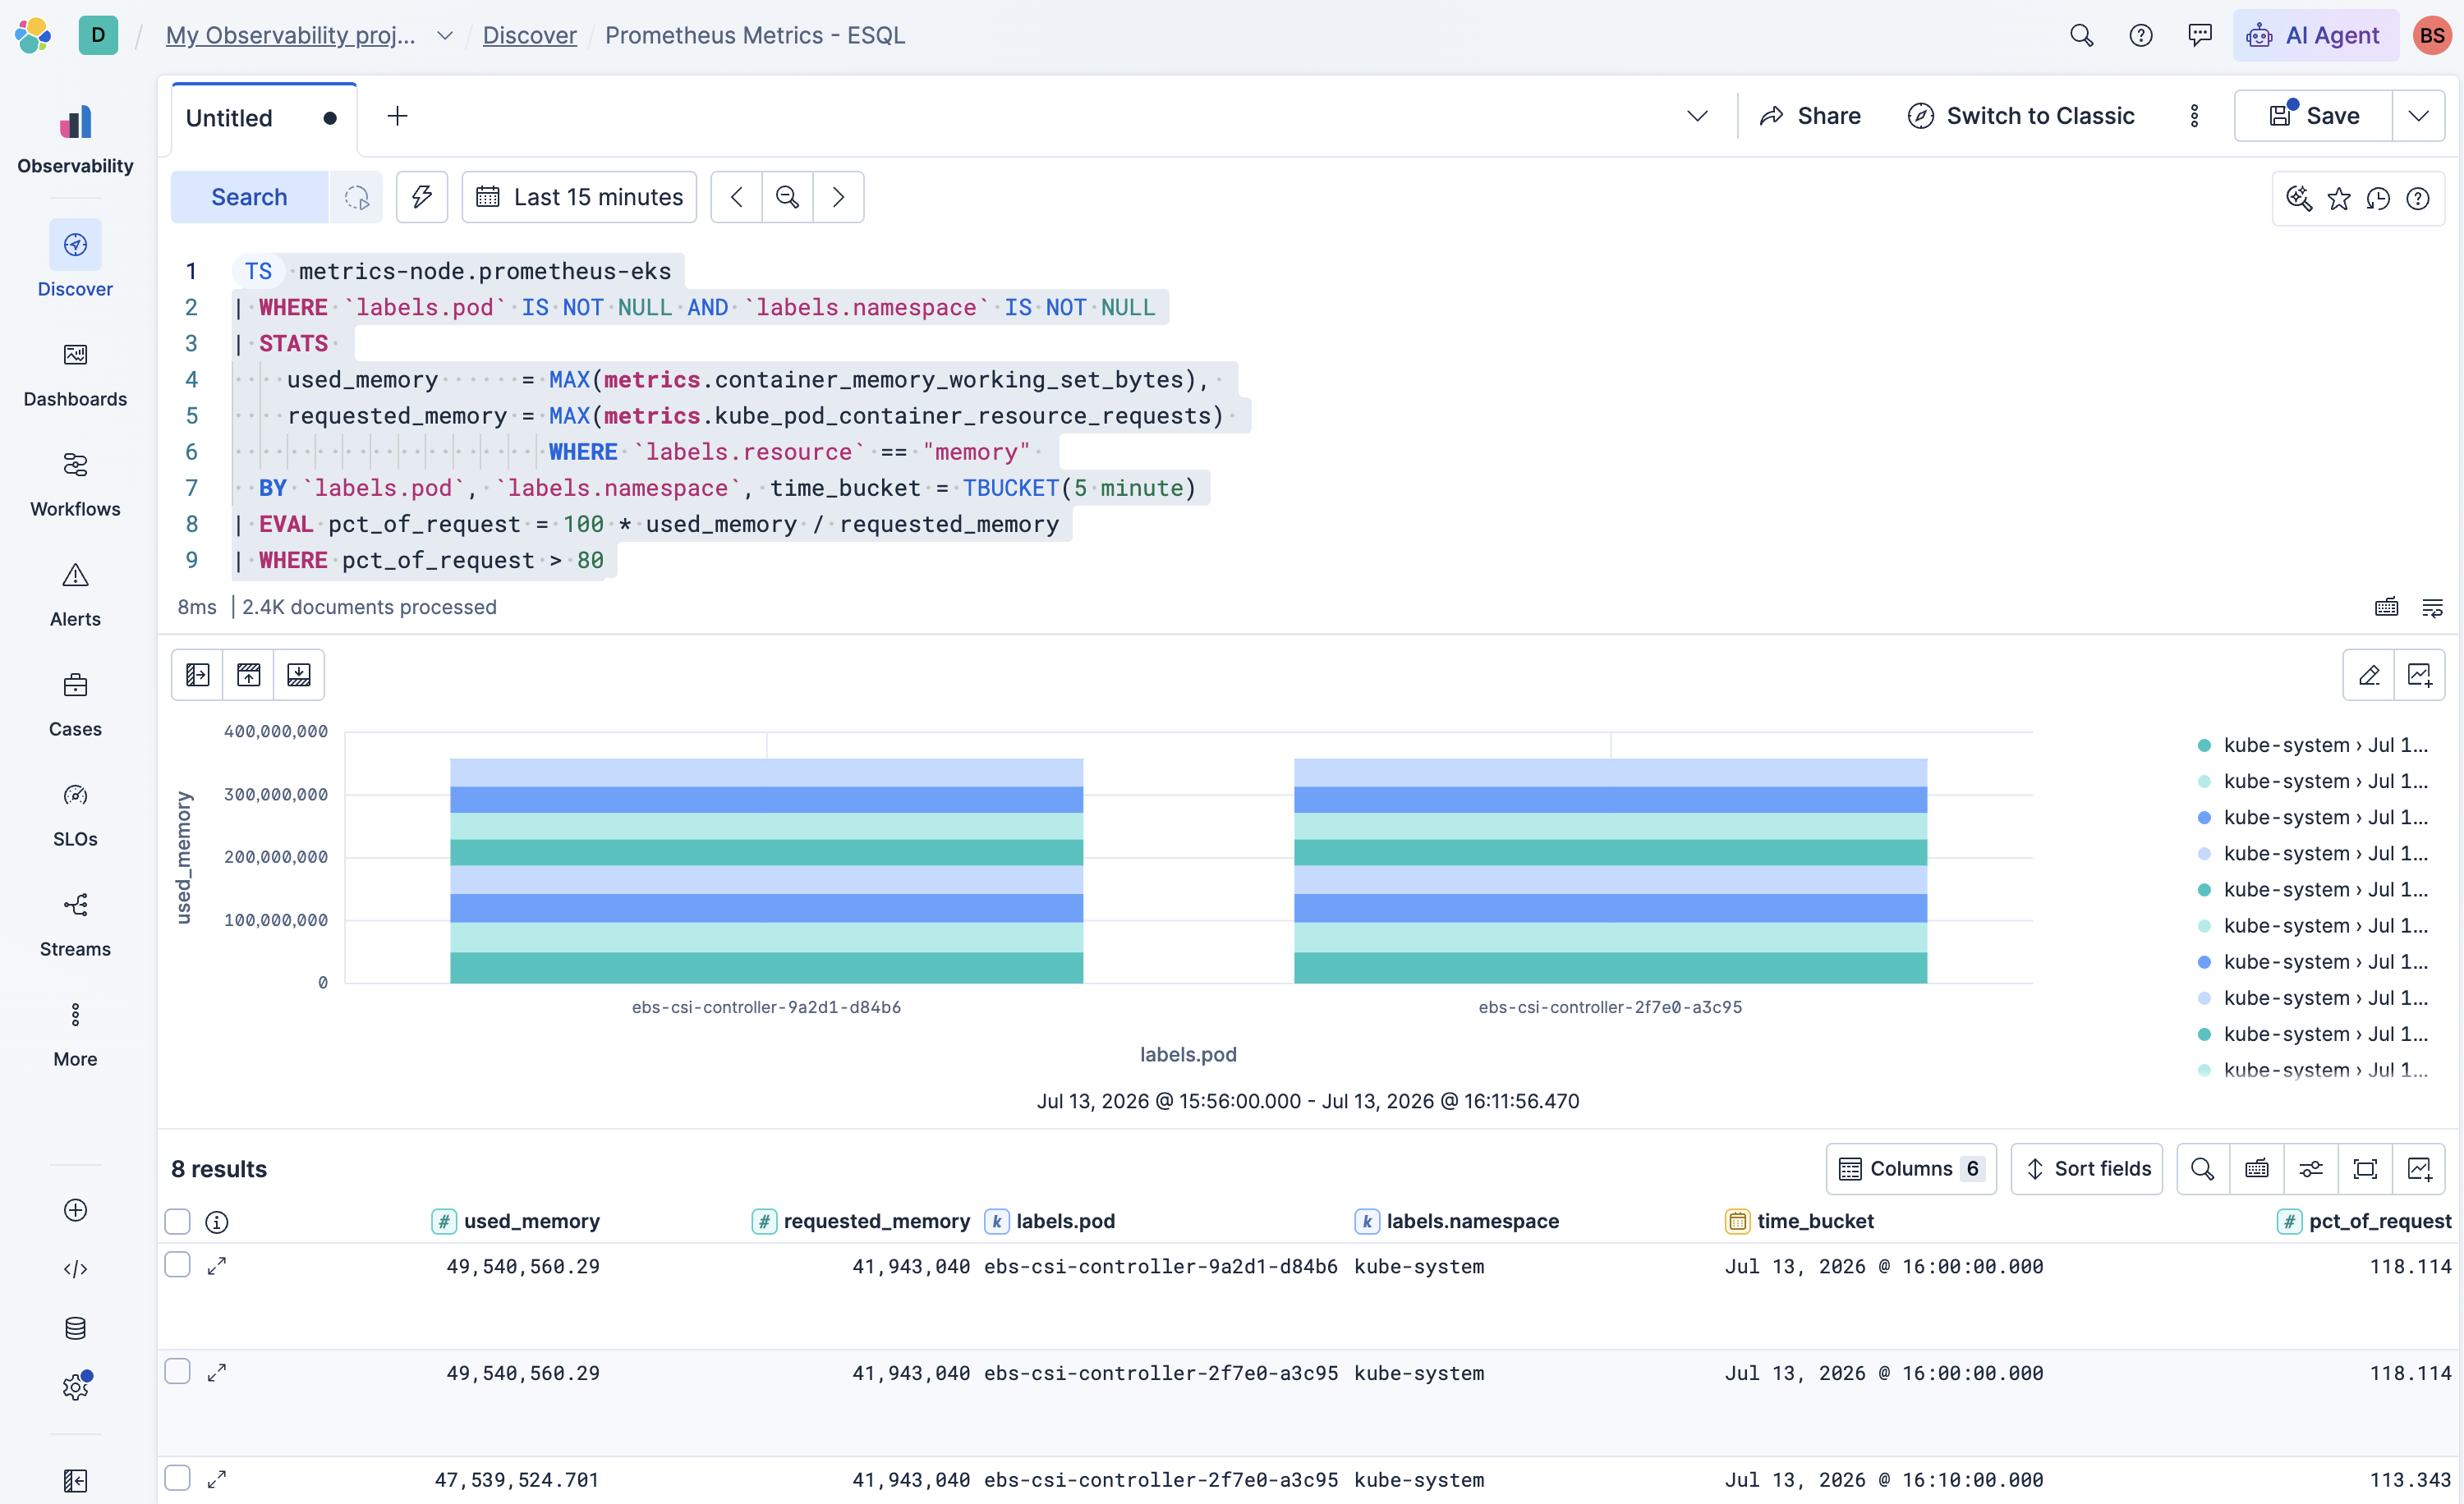Open Alerts in the sidebar

pyautogui.click(x=75, y=594)
